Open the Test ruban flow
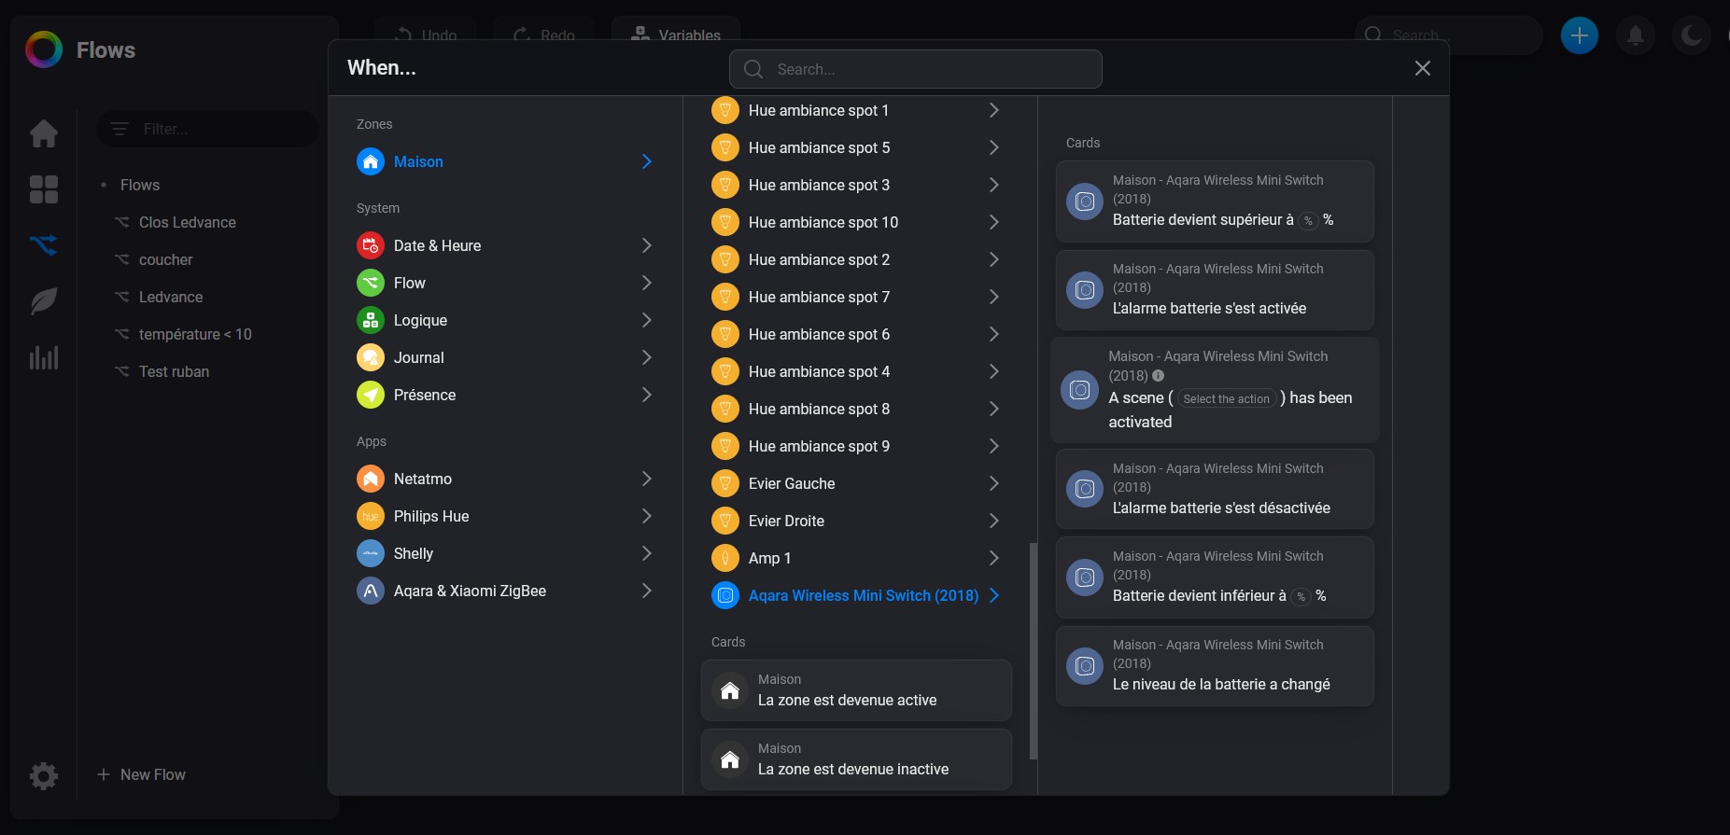This screenshot has width=1730, height=835. point(174,371)
